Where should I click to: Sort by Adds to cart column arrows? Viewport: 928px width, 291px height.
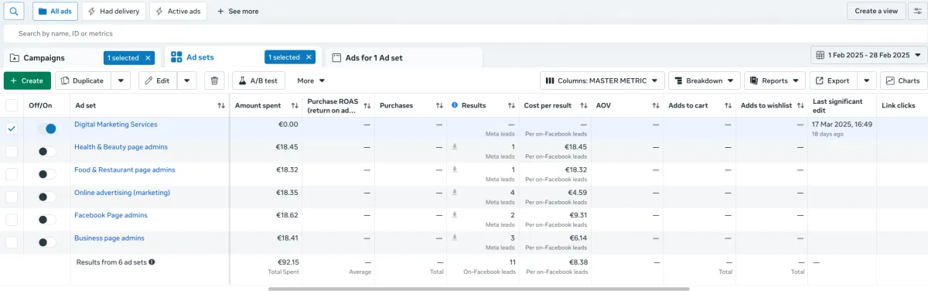[x=728, y=105]
